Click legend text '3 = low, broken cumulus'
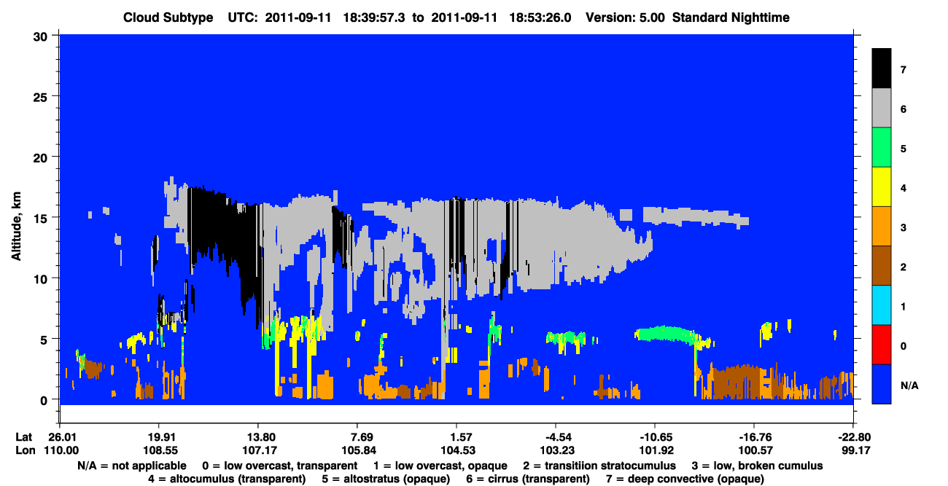 [758, 465]
